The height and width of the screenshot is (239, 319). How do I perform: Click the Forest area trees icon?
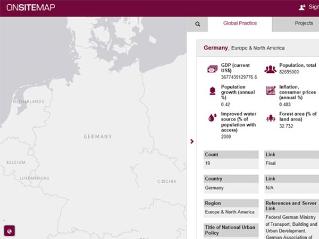point(271,118)
